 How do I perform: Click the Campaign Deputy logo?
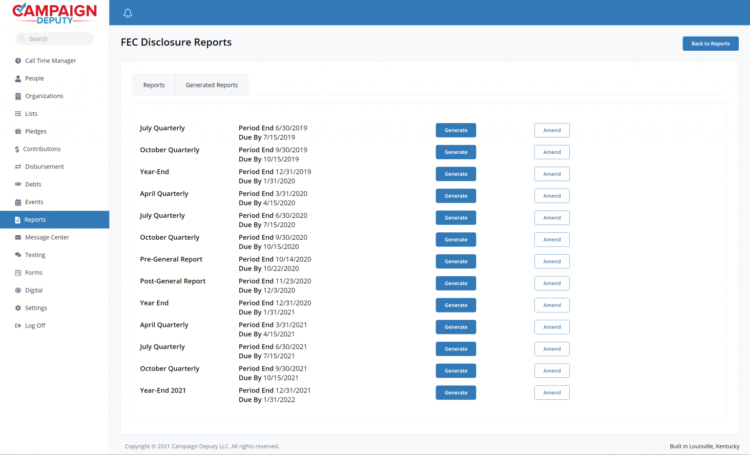pyautogui.click(x=55, y=13)
